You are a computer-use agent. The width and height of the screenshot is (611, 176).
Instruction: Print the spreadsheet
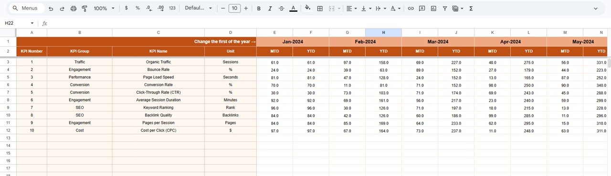[73, 9]
